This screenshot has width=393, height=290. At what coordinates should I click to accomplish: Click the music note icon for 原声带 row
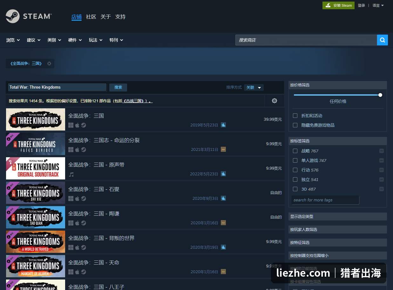click(x=71, y=174)
